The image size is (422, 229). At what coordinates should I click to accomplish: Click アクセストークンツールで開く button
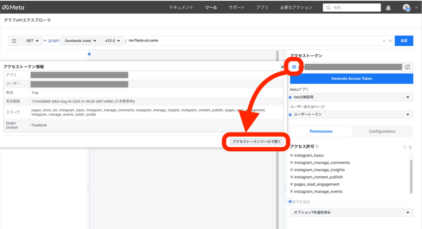pyautogui.click(x=256, y=141)
